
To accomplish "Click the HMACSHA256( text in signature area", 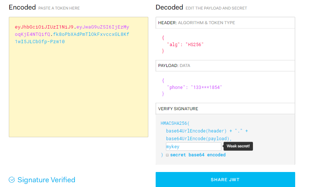I will (175, 123).
